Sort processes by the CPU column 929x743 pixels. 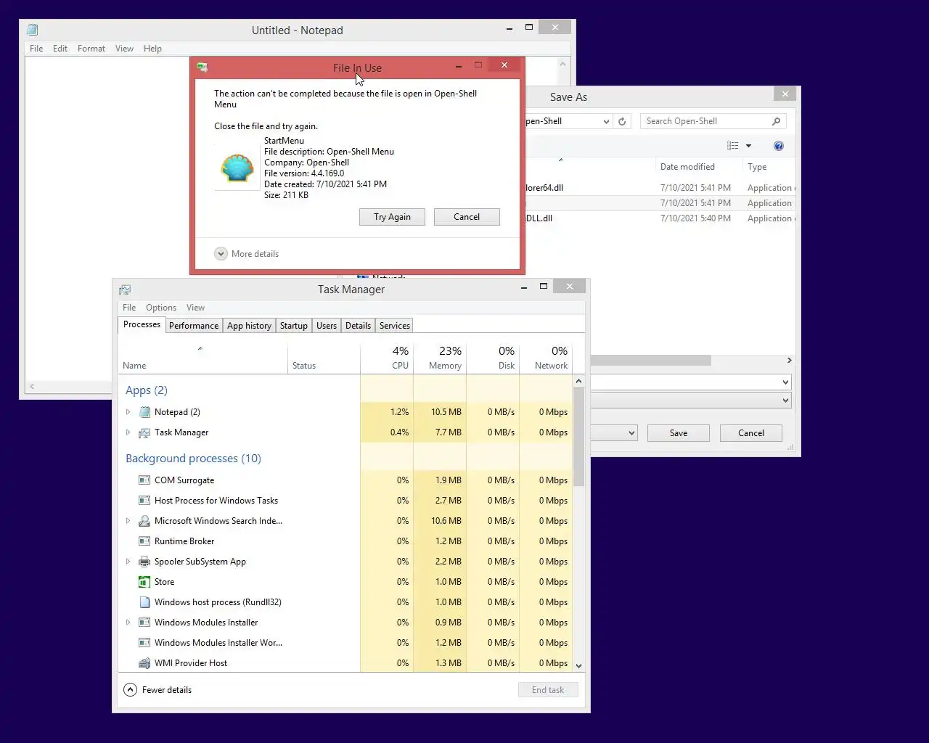[387, 358]
